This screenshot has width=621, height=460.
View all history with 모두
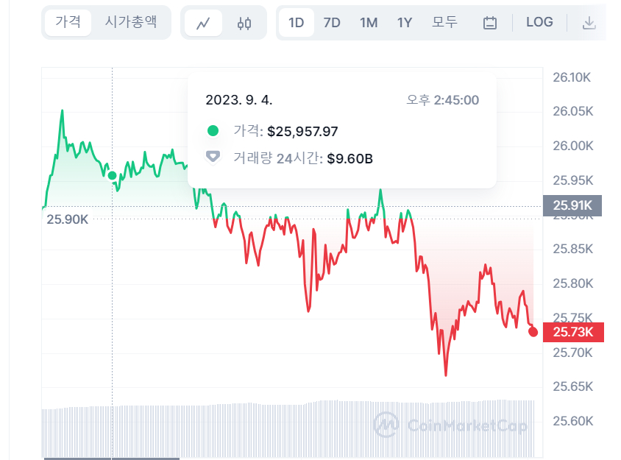(x=444, y=22)
